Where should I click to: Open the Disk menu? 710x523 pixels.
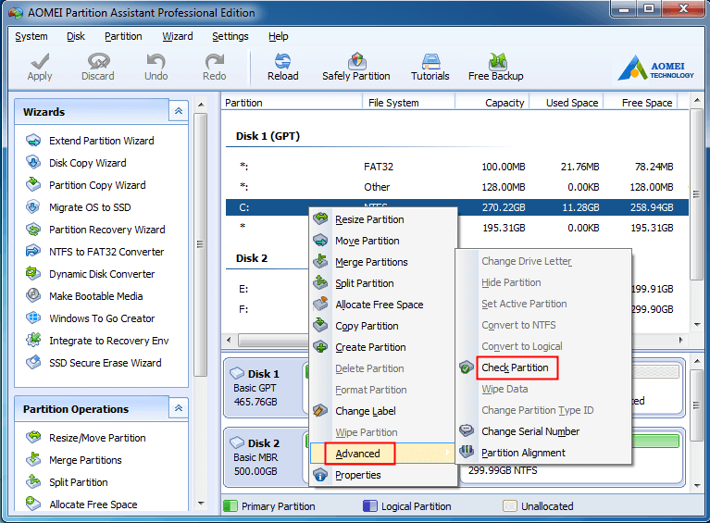(x=76, y=36)
